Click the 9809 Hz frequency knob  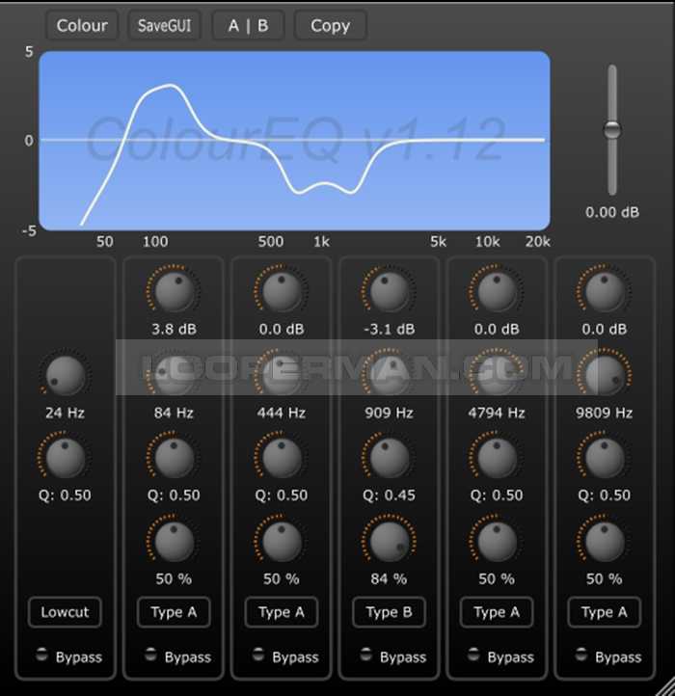(x=605, y=376)
